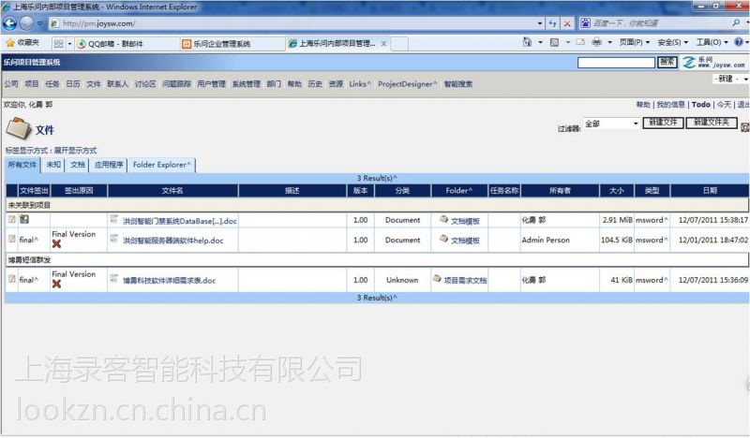Click red X icon in help.doc row
Image resolution: width=750 pixels, height=438 pixels.
tap(57, 245)
